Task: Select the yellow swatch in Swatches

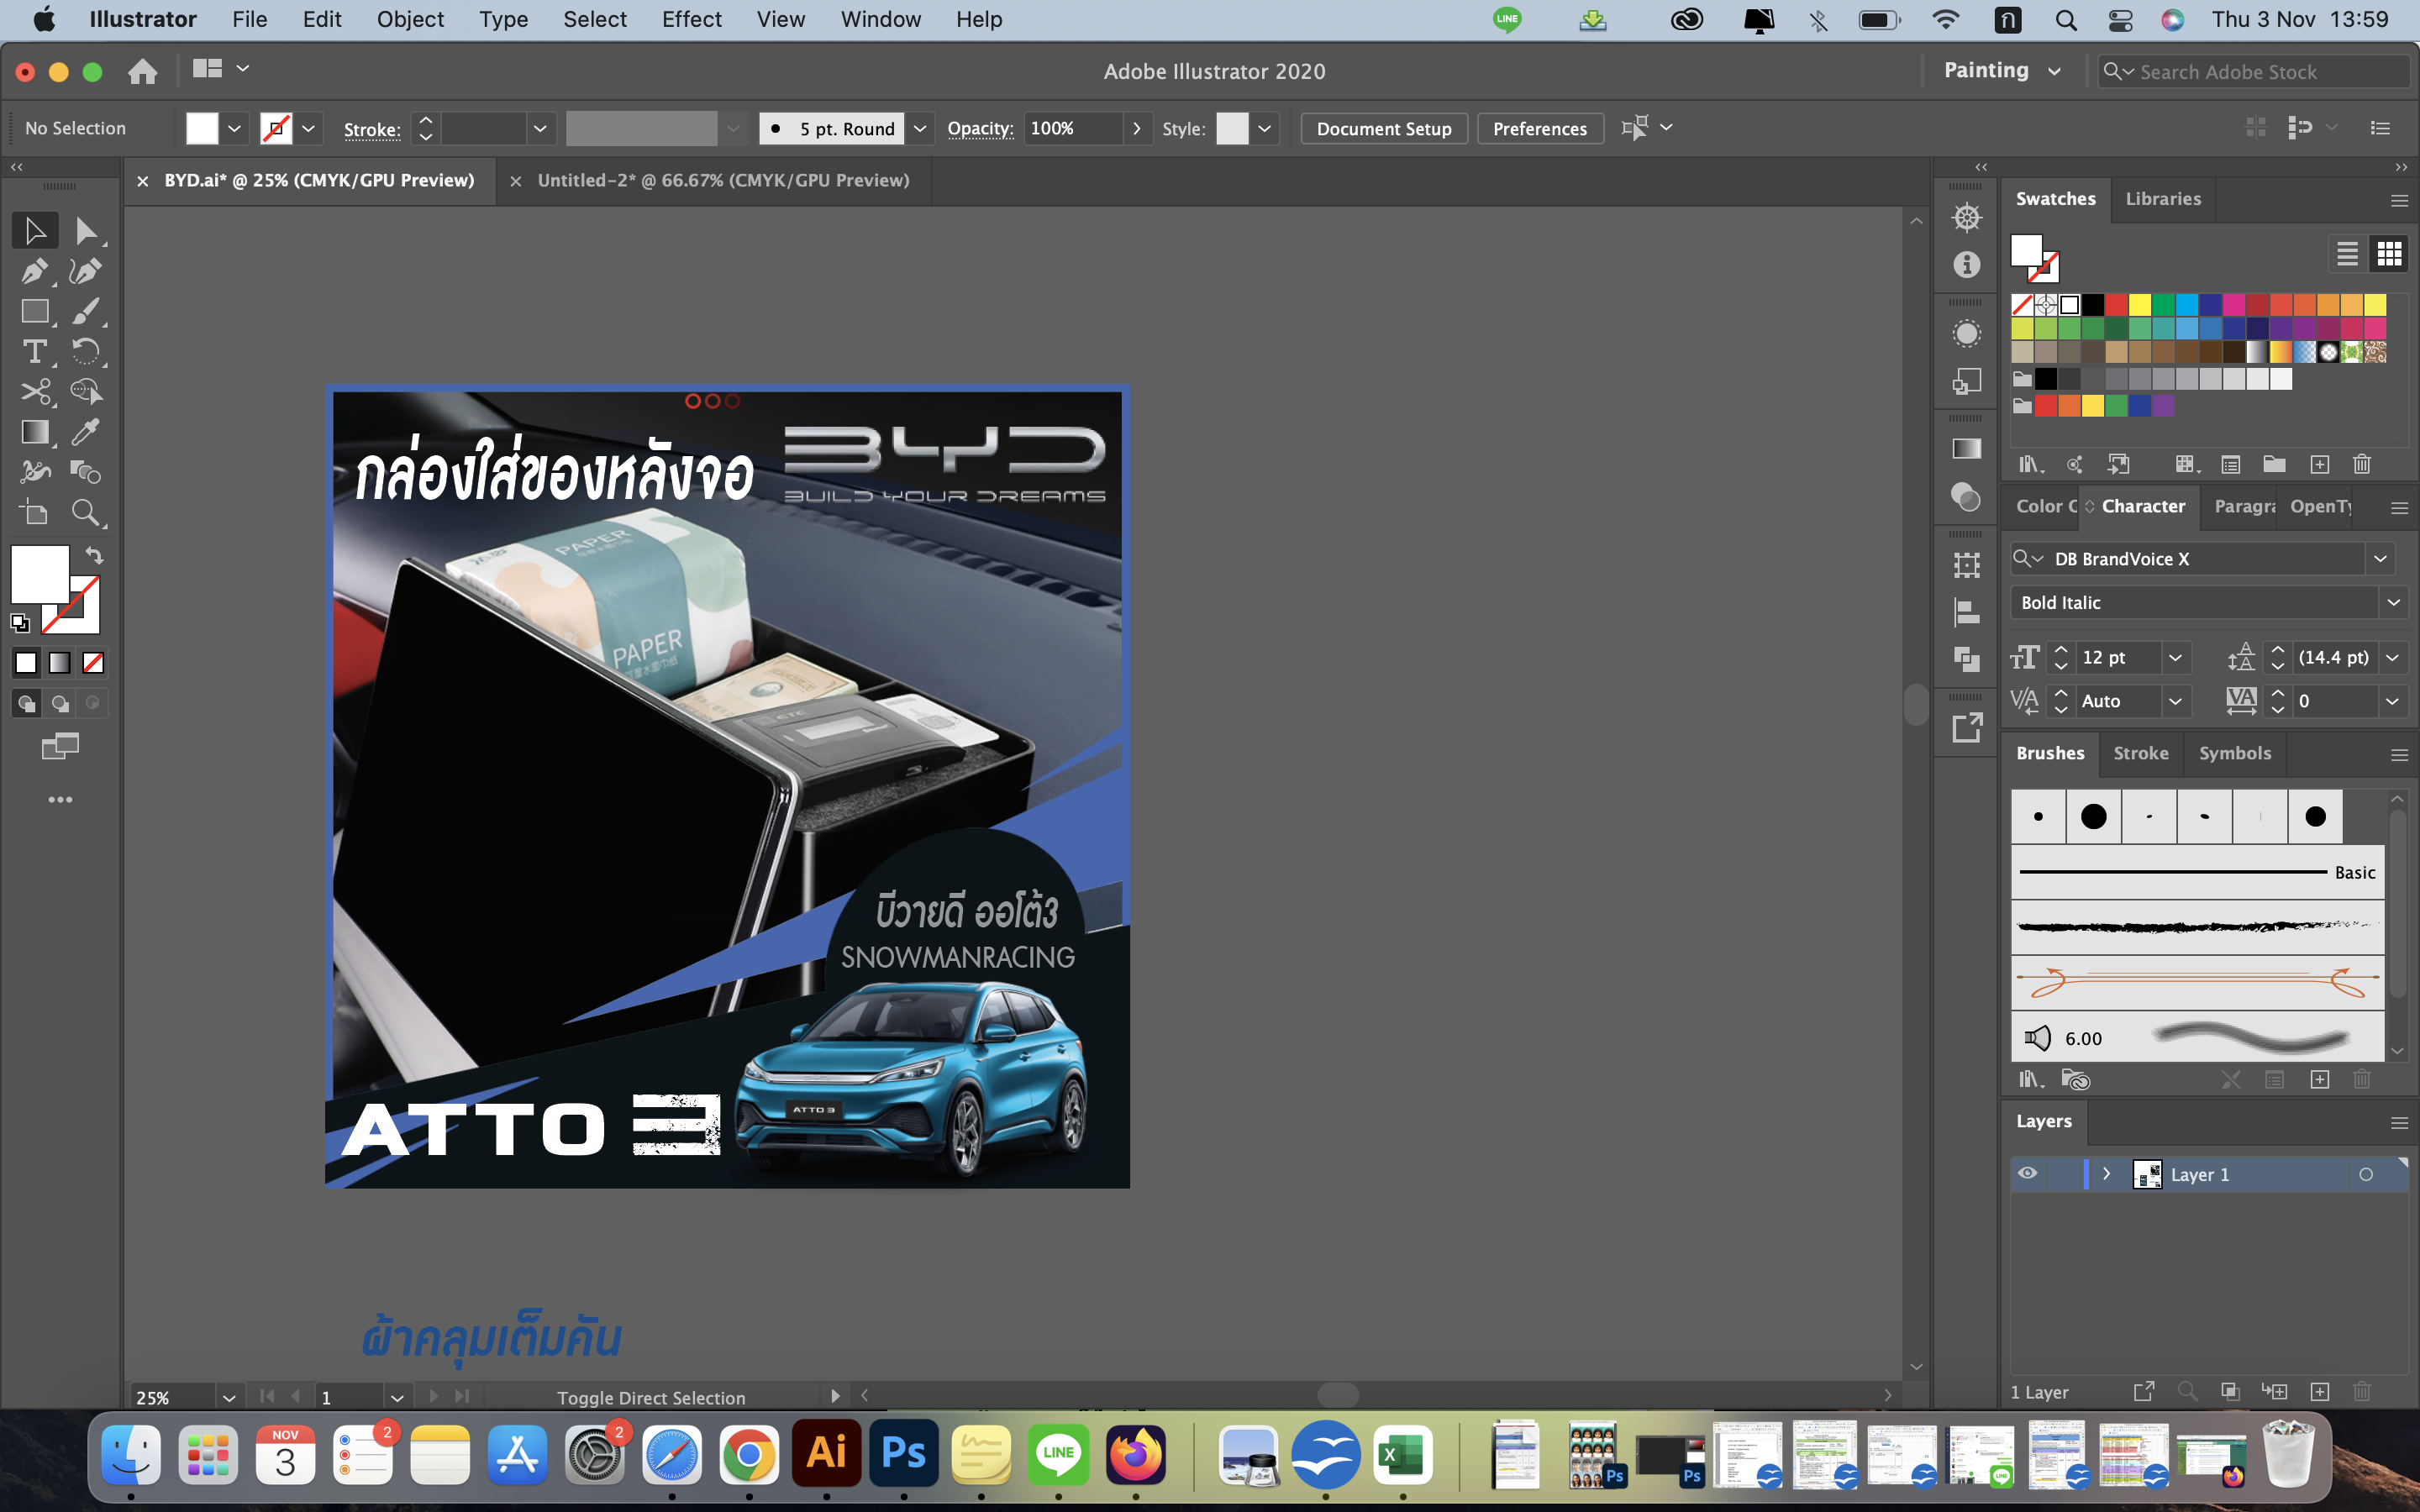Action: [2141, 304]
